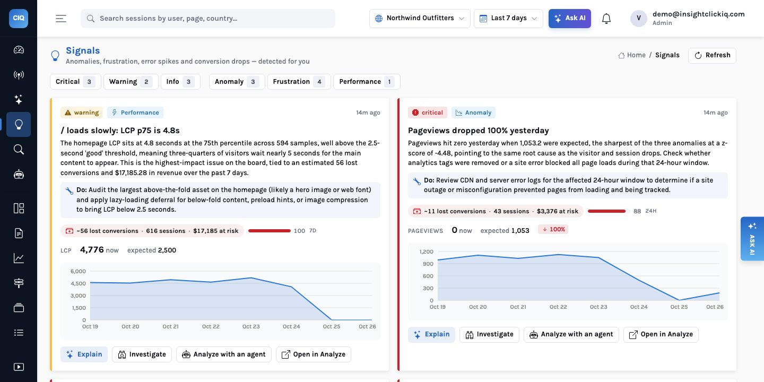
Task: Investigate the LCP slow load signal
Action: pyautogui.click(x=142, y=354)
